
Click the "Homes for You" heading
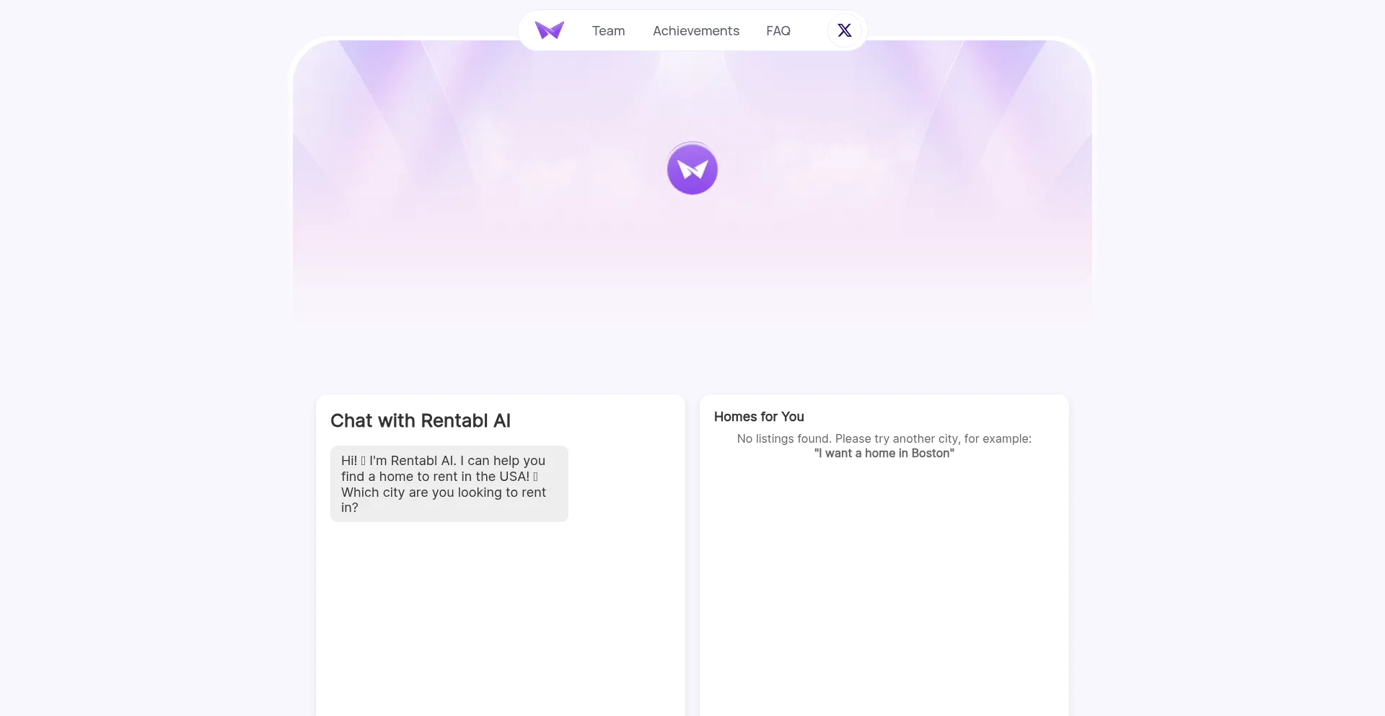click(758, 417)
